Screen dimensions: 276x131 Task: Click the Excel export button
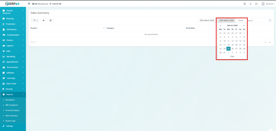241,20
